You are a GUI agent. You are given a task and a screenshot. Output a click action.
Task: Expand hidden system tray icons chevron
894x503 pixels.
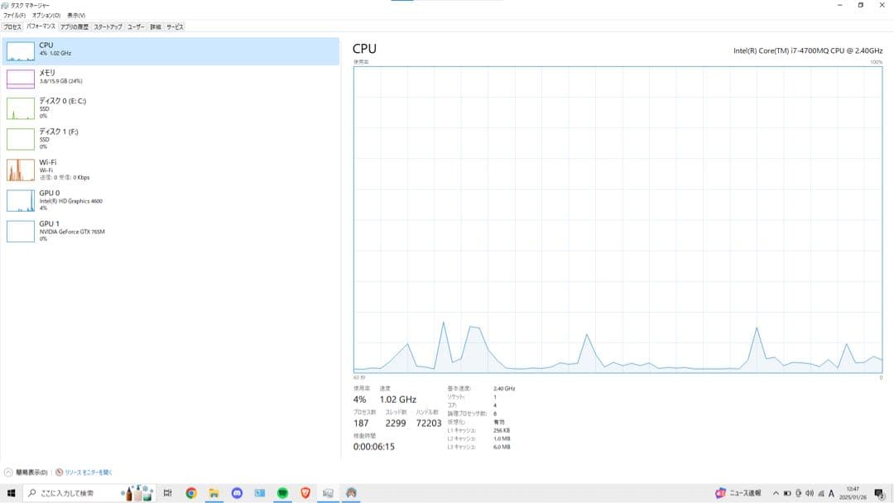pos(776,493)
